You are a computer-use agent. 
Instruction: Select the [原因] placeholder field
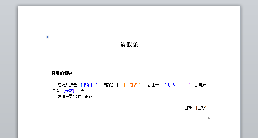(x=178, y=85)
